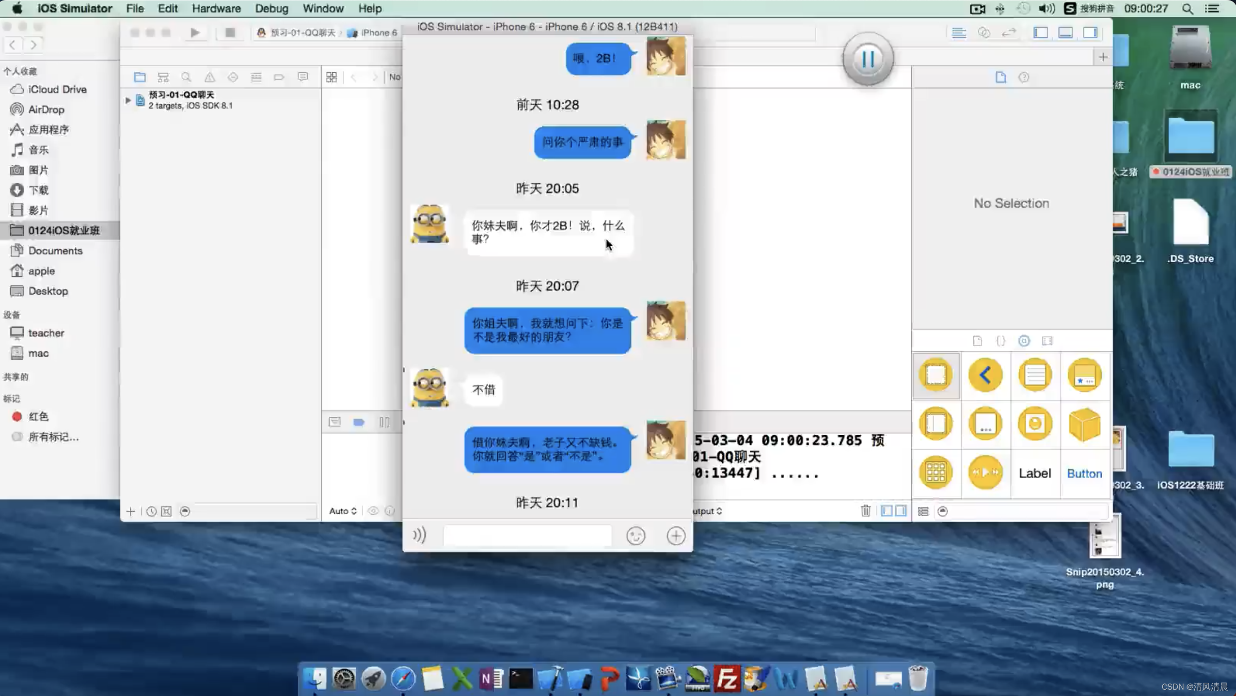Open the scheme selector 预习-01-QQ聊天

tap(296, 32)
